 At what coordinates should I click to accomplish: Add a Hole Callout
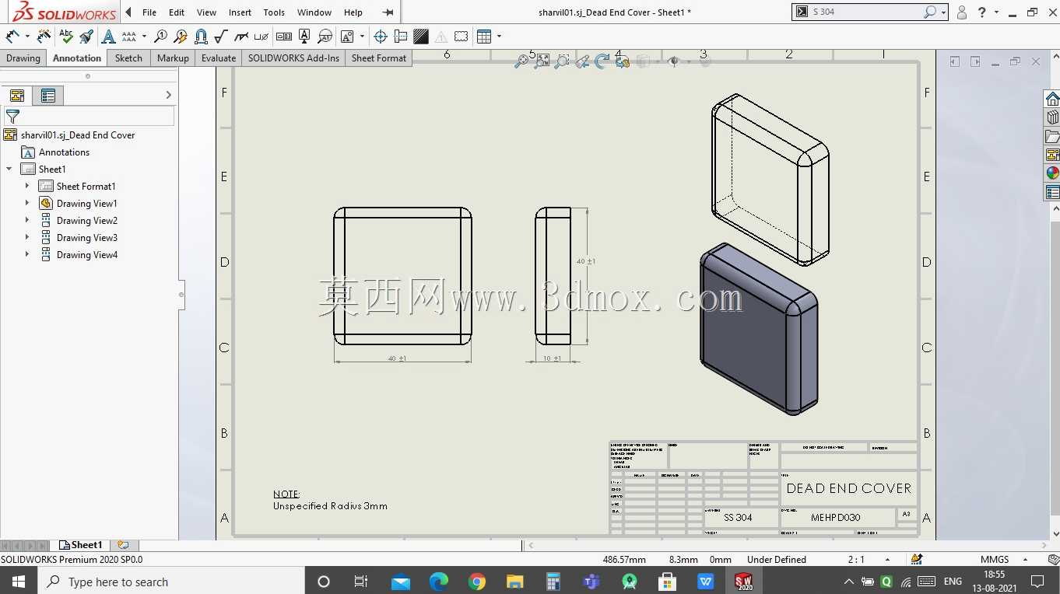pos(262,36)
